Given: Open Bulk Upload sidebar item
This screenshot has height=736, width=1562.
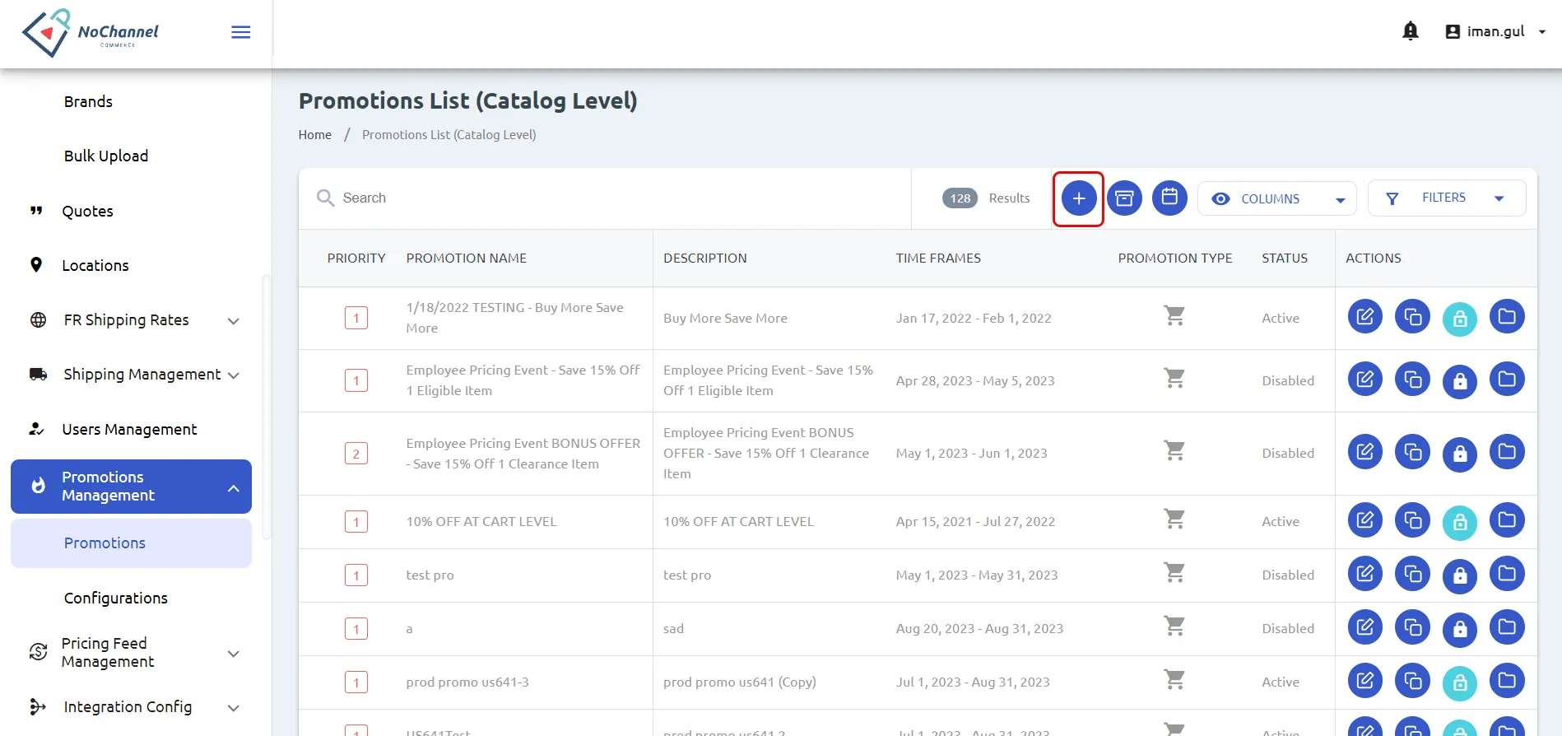Looking at the screenshot, I should point(106,156).
